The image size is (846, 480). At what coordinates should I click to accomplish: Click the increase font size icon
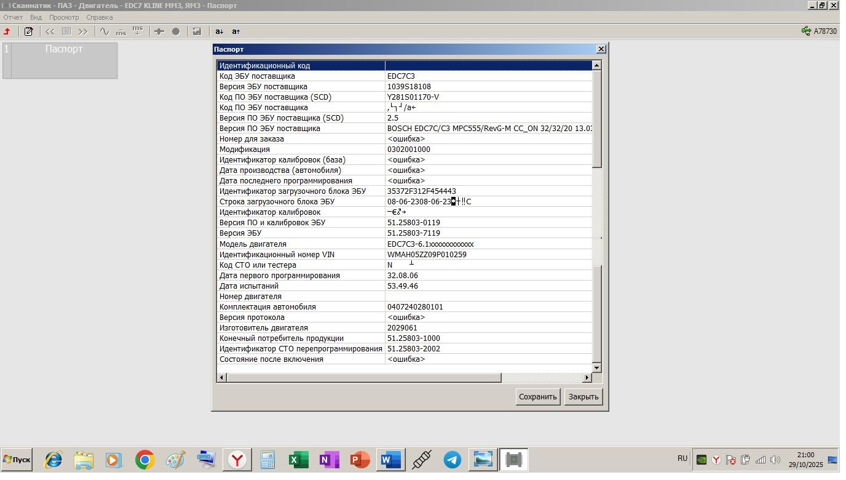coord(236,31)
